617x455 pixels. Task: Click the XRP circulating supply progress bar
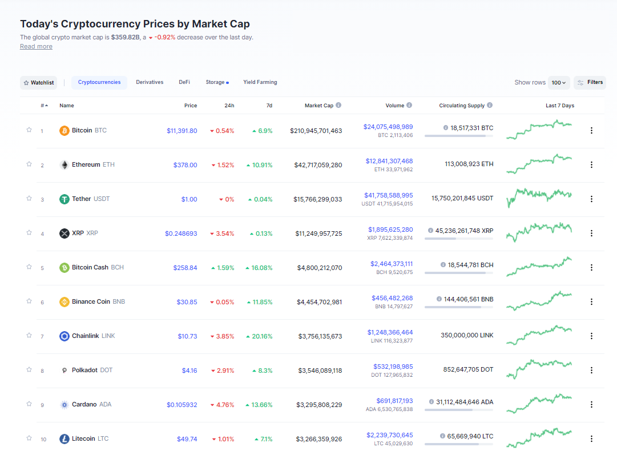coord(459,239)
